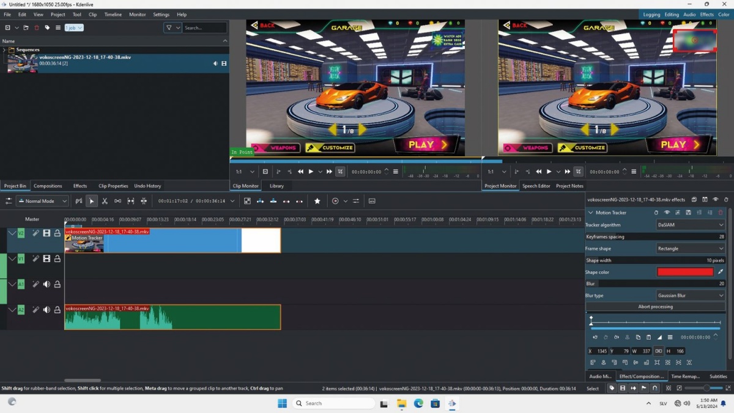Mute the A1 audio track

point(46,284)
